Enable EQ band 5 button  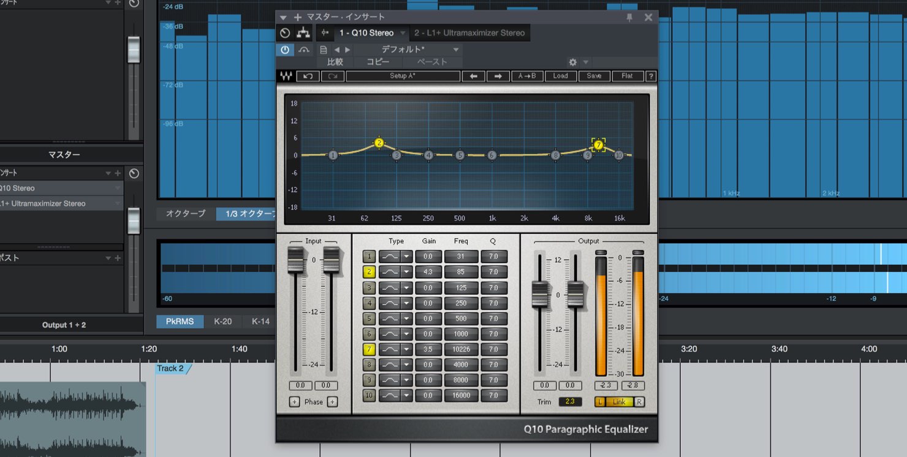coord(369,319)
